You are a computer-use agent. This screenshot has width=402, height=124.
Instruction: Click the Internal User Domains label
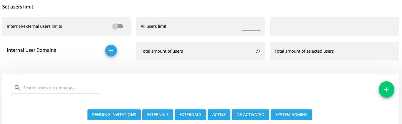click(32, 50)
